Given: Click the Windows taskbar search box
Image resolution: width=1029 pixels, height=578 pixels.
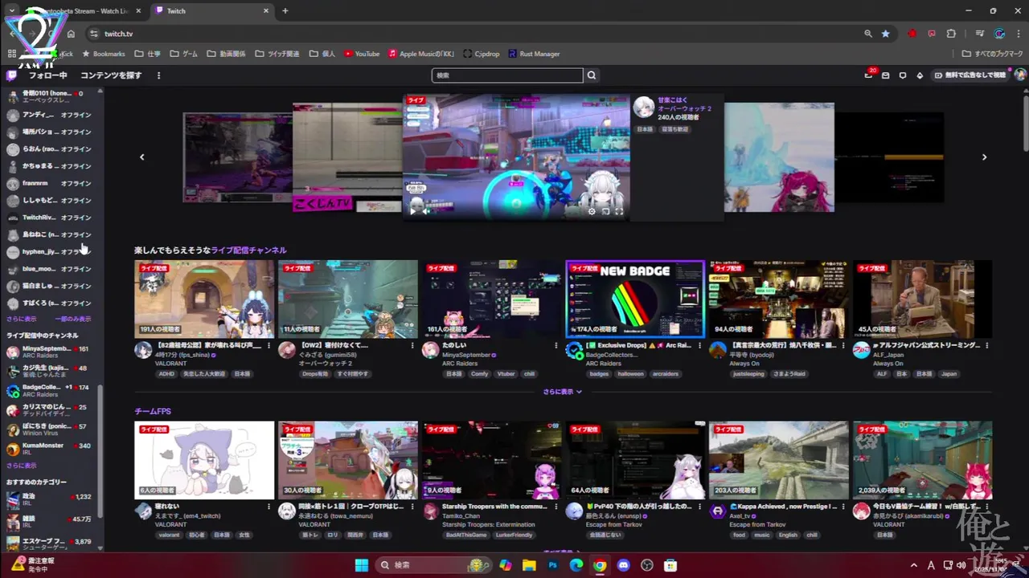Looking at the screenshot, I should [433, 565].
